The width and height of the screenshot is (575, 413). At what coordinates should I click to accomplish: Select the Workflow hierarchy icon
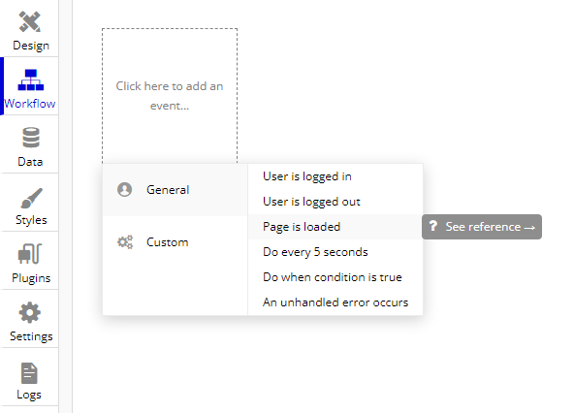click(30, 79)
